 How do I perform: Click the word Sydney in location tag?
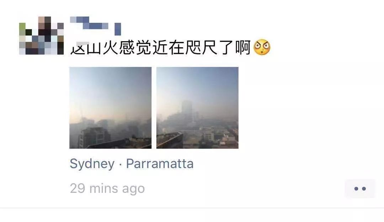(x=92, y=164)
